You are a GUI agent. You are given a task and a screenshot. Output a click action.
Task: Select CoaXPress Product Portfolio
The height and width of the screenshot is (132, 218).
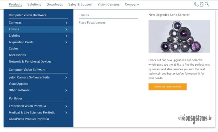tap(29, 119)
